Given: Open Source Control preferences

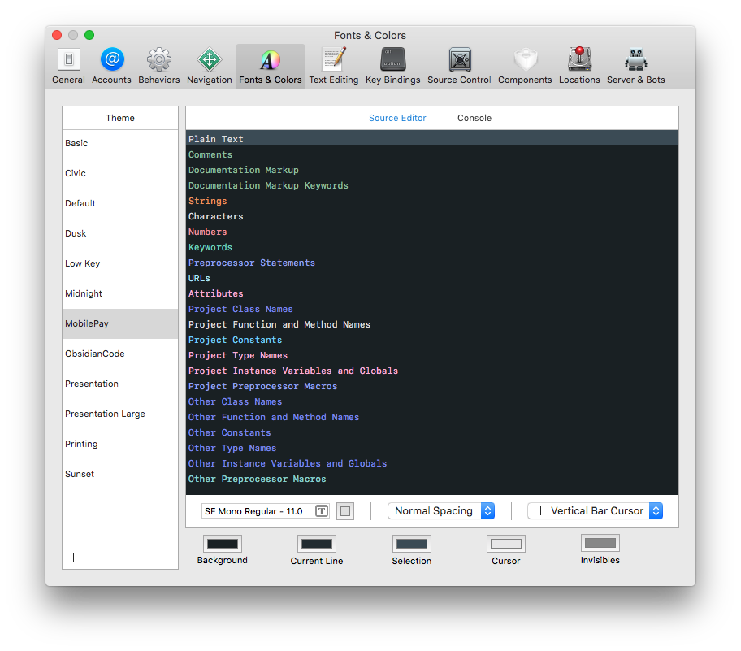Looking at the screenshot, I should [459, 66].
